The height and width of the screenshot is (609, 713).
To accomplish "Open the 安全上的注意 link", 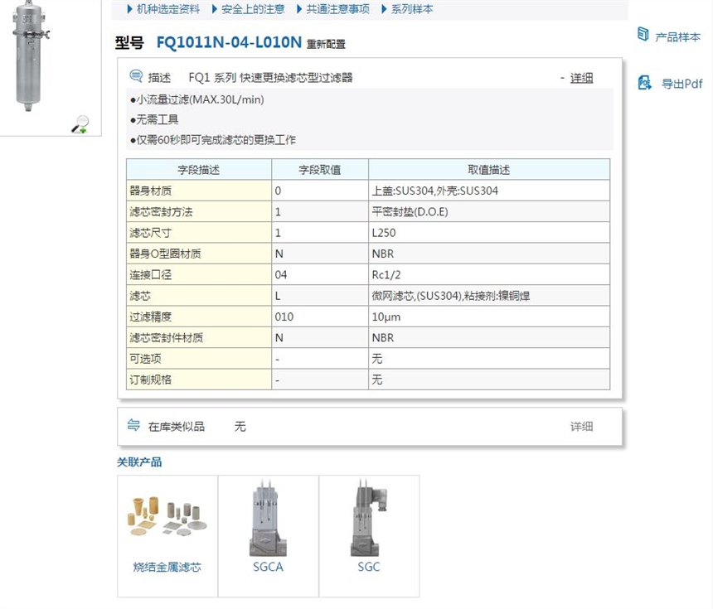I will click(x=253, y=9).
